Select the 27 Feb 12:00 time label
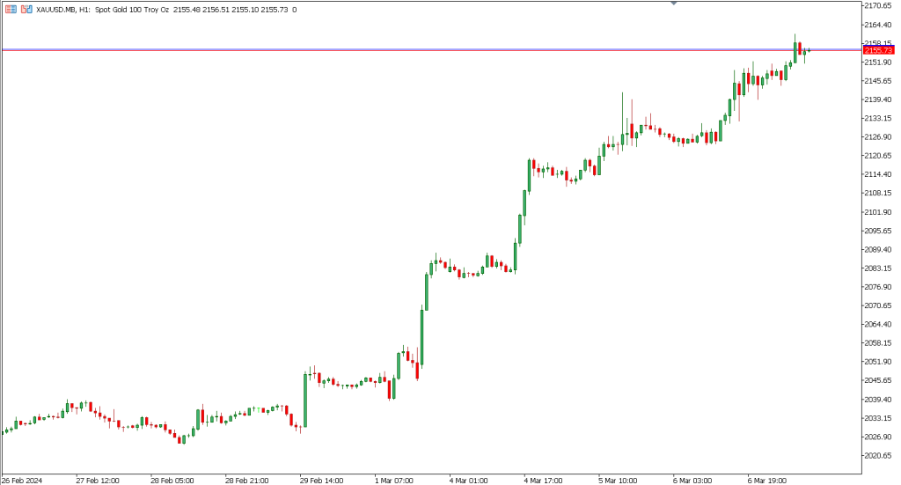Image resolution: width=901 pixels, height=485 pixels. pyautogui.click(x=98, y=481)
